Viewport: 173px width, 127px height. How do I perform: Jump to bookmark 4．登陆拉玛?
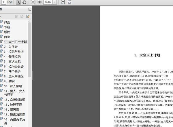pyautogui.click(x=12, y=57)
